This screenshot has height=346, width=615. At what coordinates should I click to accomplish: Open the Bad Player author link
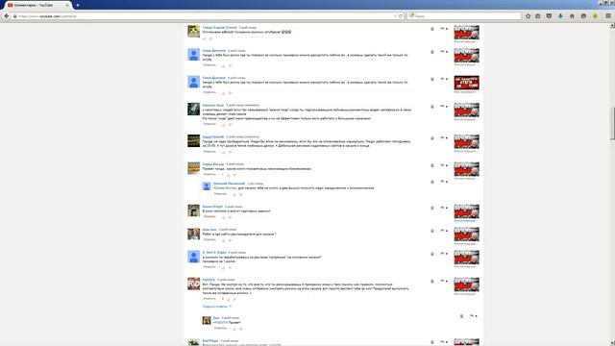(x=210, y=341)
